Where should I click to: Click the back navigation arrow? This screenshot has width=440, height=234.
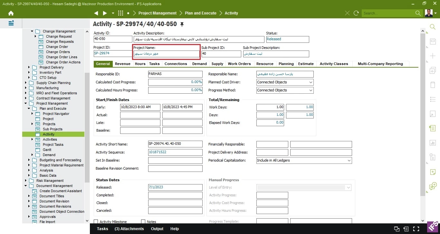96,13
